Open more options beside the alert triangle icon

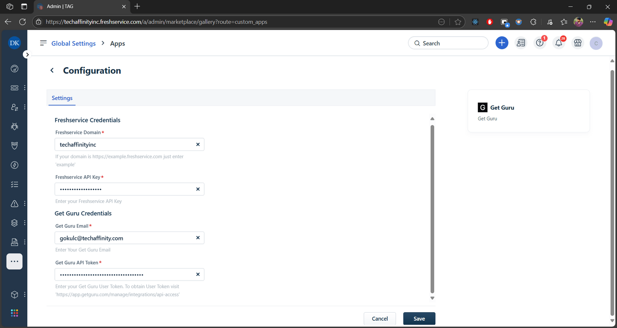[25, 203]
